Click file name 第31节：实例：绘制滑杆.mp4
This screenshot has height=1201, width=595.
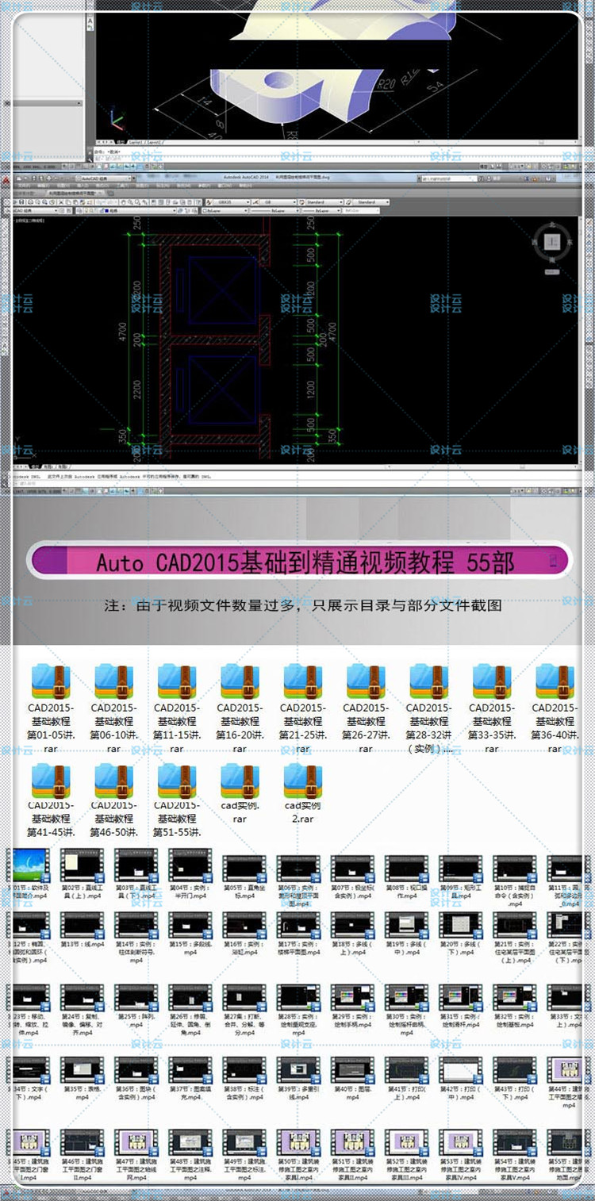[x=461, y=1021]
